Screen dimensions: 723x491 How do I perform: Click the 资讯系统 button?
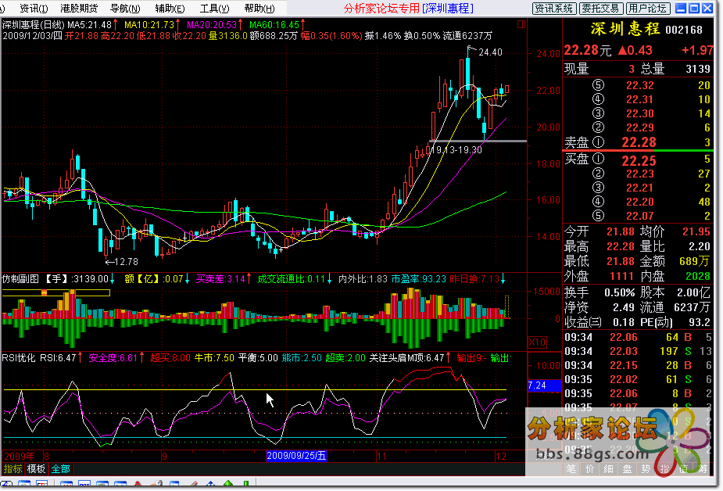(x=553, y=9)
